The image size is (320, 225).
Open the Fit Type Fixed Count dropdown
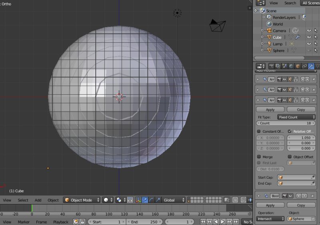296,117
